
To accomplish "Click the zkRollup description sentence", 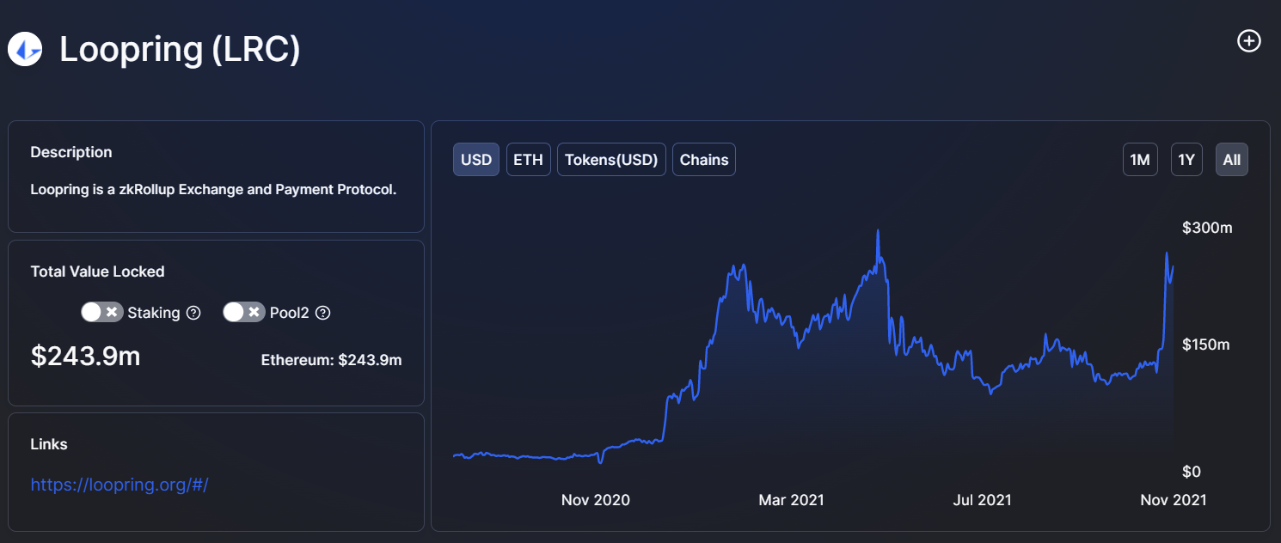I will [x=213, y=189].
